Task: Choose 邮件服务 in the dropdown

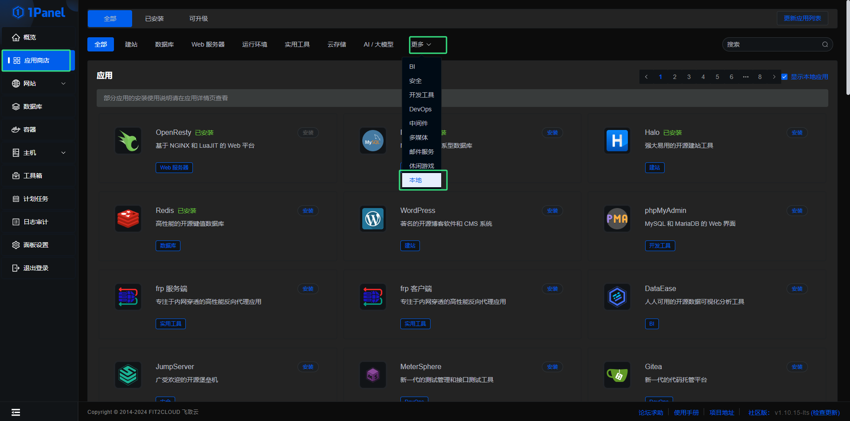Action: click(422, 152)
